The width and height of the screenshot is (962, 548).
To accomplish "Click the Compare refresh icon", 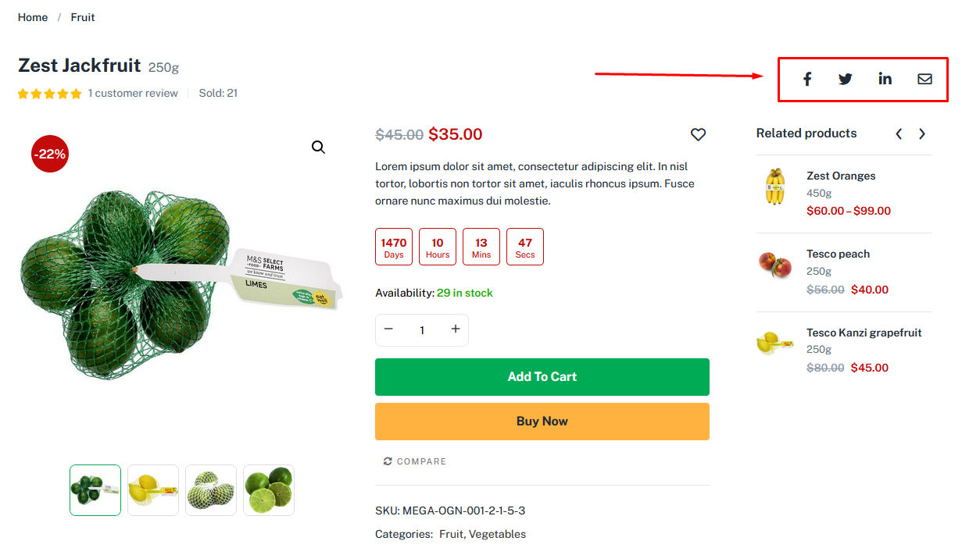I will [x=388, y=461].
